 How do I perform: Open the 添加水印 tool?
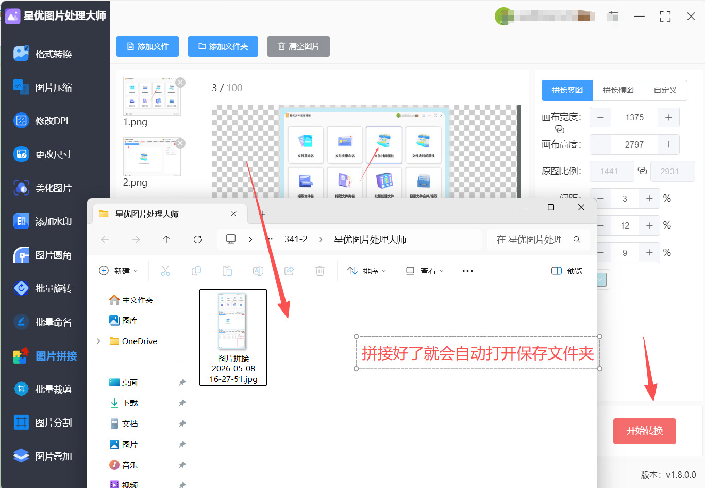point(43,221)
